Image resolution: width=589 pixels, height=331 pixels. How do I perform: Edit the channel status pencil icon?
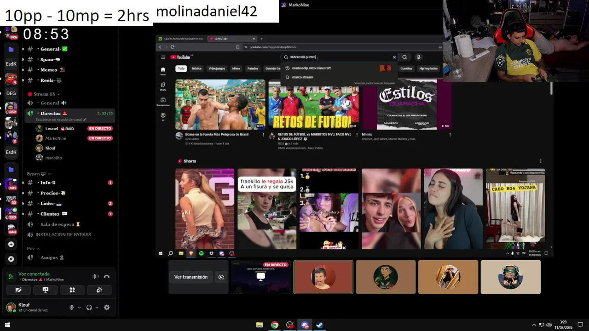click(x=85, y=120)
